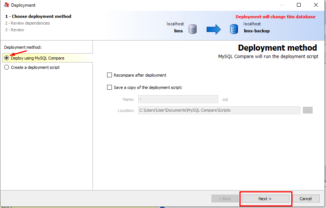This screenshot has height=208, width=326.
Task: Click the script Name text field
Action: click(x=178, y=99)
